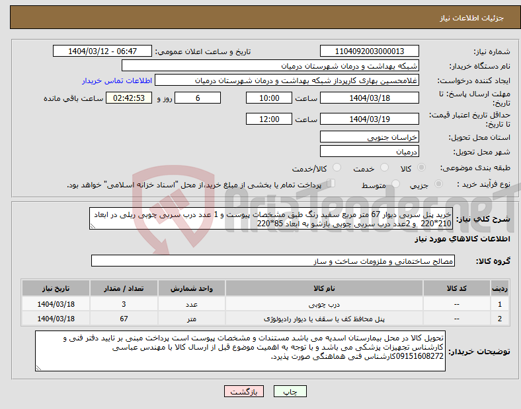Click the delivery city field درمیان
The image size is (521, 409).
[369, 152]
